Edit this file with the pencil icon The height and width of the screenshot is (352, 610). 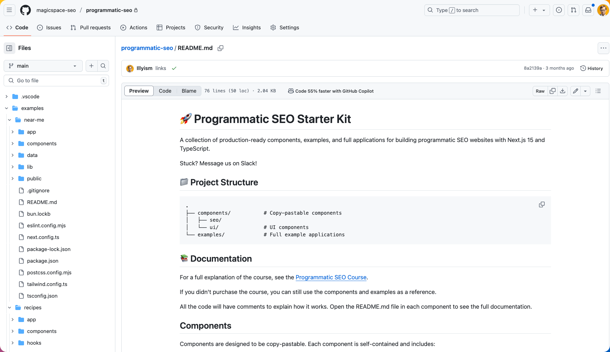tap(576, 91)
